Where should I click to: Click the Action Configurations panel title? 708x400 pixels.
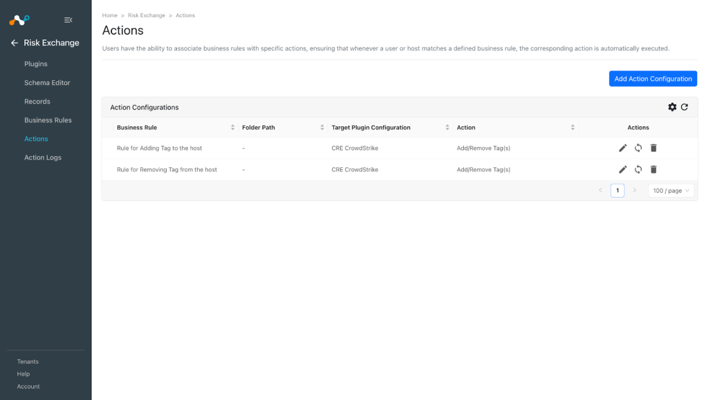[x=145, y=107]
